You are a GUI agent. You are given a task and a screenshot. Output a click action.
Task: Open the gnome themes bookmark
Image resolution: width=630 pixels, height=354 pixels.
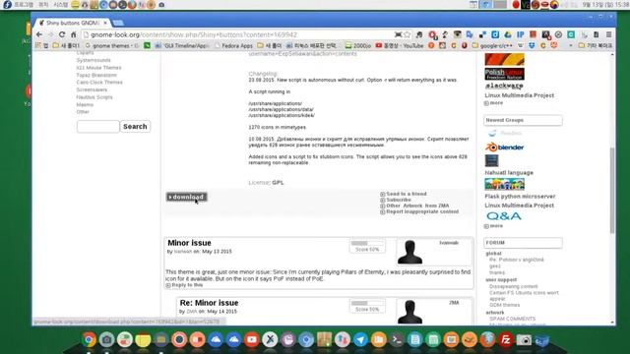pos(111,46)
